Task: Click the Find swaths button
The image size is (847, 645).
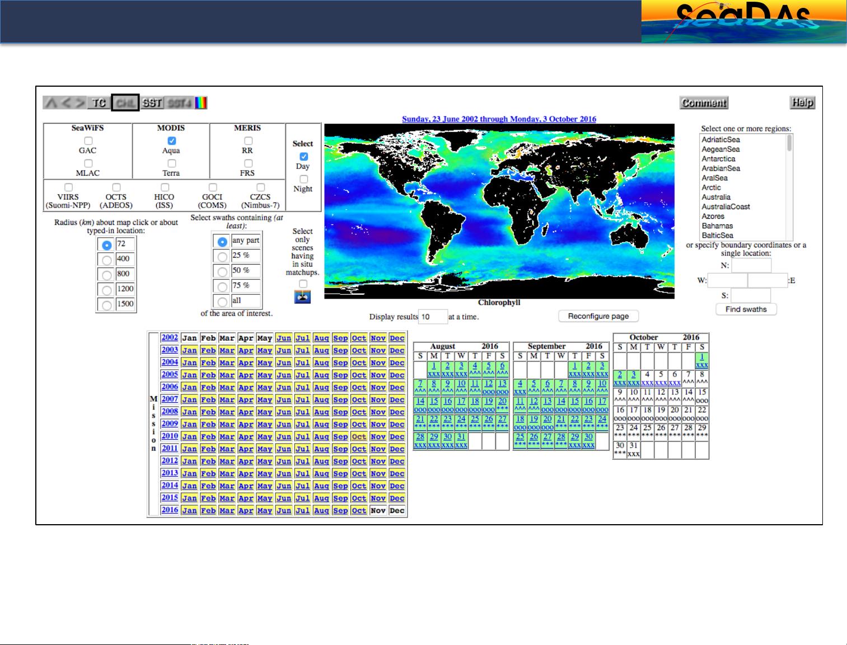Action: pyautogui.click(x=746, y=309)
